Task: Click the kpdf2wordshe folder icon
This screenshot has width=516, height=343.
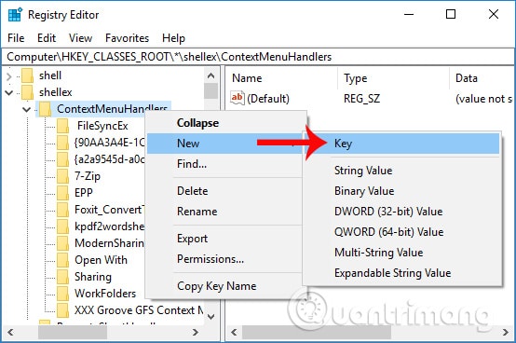Action: pyautogui.click(x=62, y=226)
